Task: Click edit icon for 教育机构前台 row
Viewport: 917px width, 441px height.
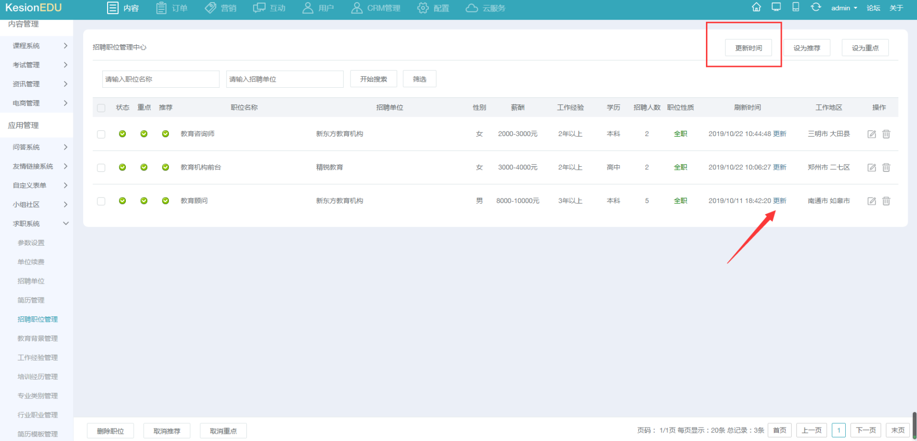Action: (872, 168)
